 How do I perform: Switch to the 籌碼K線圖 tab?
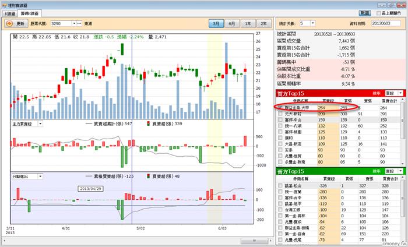pyautogui.click(x=29, y=13)
